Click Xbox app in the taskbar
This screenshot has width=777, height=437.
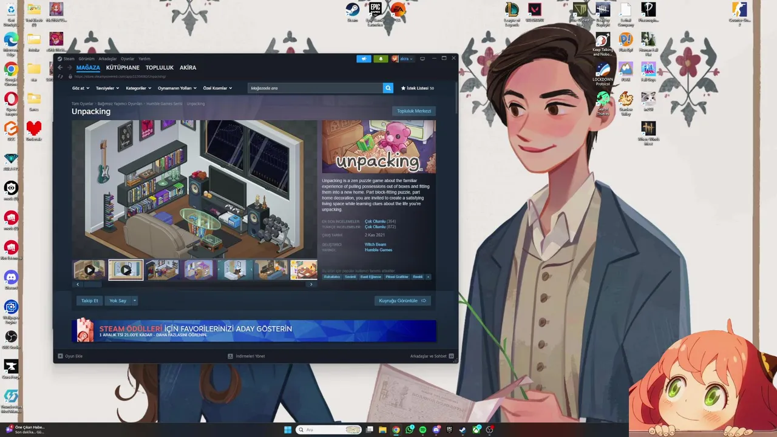click(477, 430)
